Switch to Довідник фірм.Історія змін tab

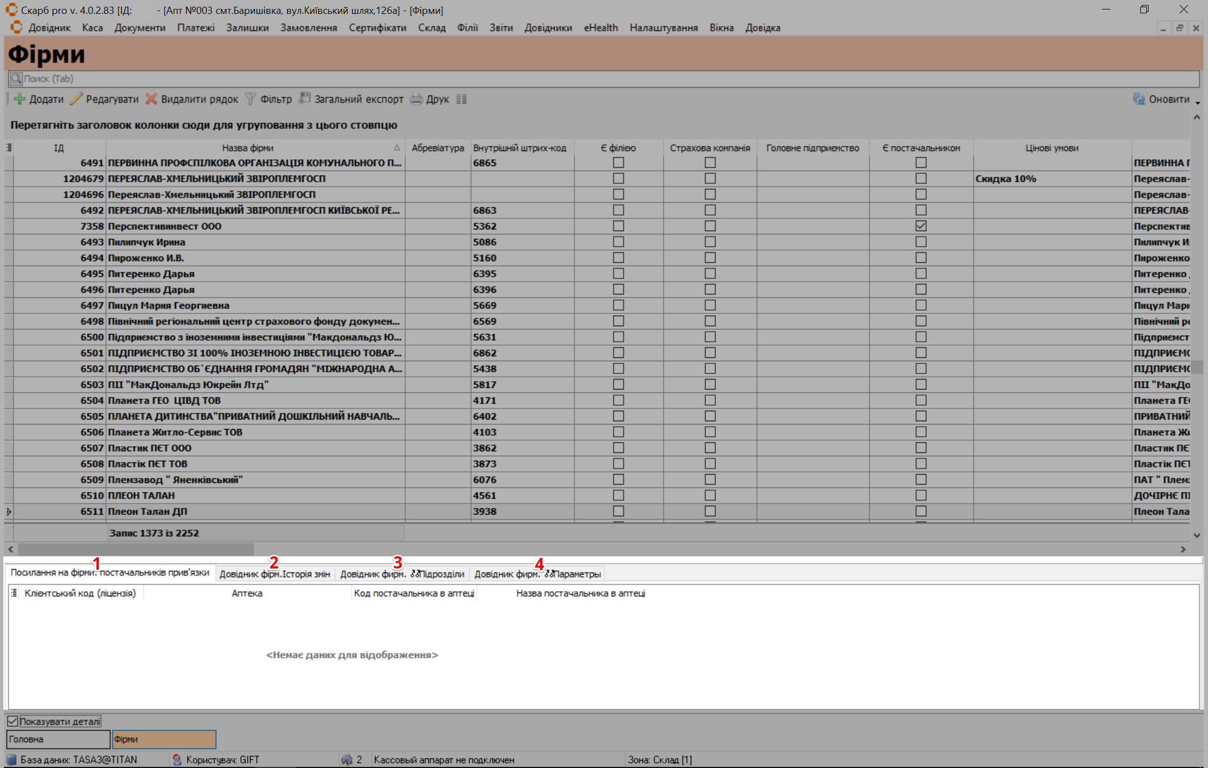[274, 574]
